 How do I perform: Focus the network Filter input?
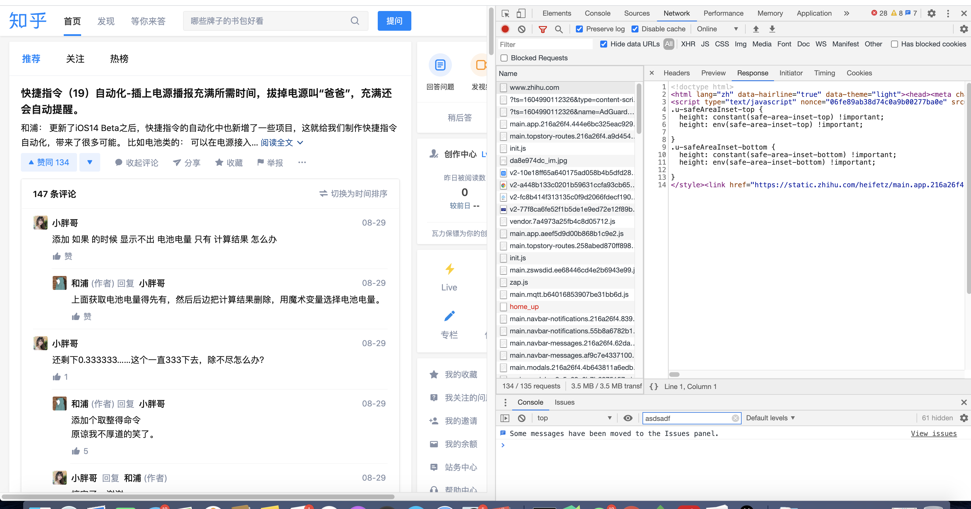click(x=545, y=44)
